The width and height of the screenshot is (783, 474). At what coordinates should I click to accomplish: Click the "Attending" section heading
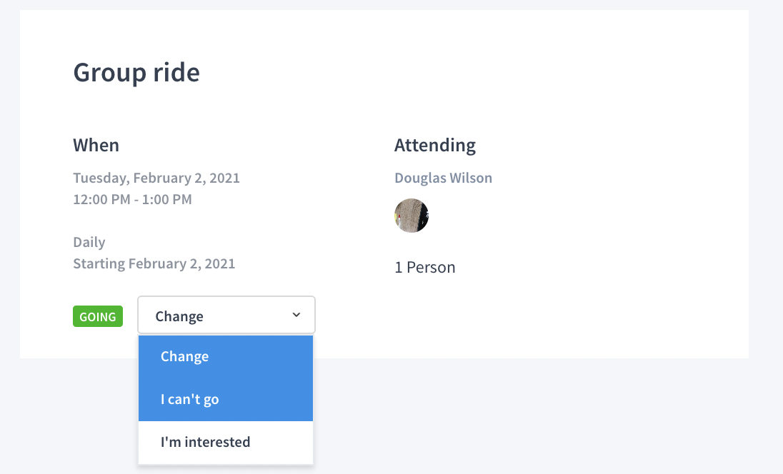tap(435, 145)
